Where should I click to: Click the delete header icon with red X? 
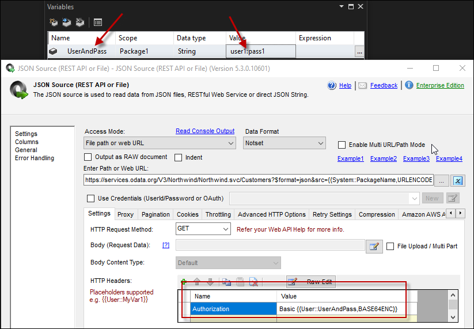[x=252, y=282]
